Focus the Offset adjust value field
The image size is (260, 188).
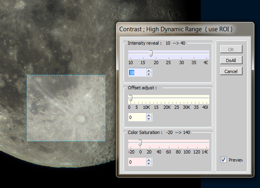[137, 117]
